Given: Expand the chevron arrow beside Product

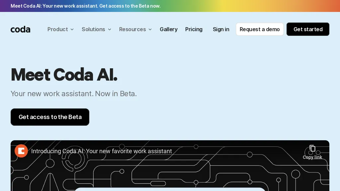Looking at the screenshot, I should point(72,30).
